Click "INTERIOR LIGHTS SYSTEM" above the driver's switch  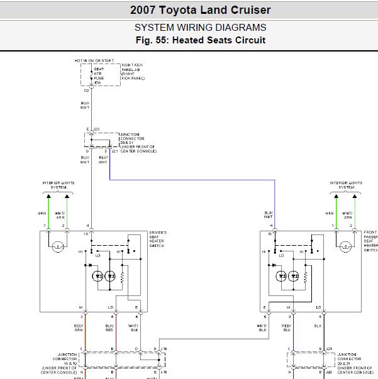(58, 185)
